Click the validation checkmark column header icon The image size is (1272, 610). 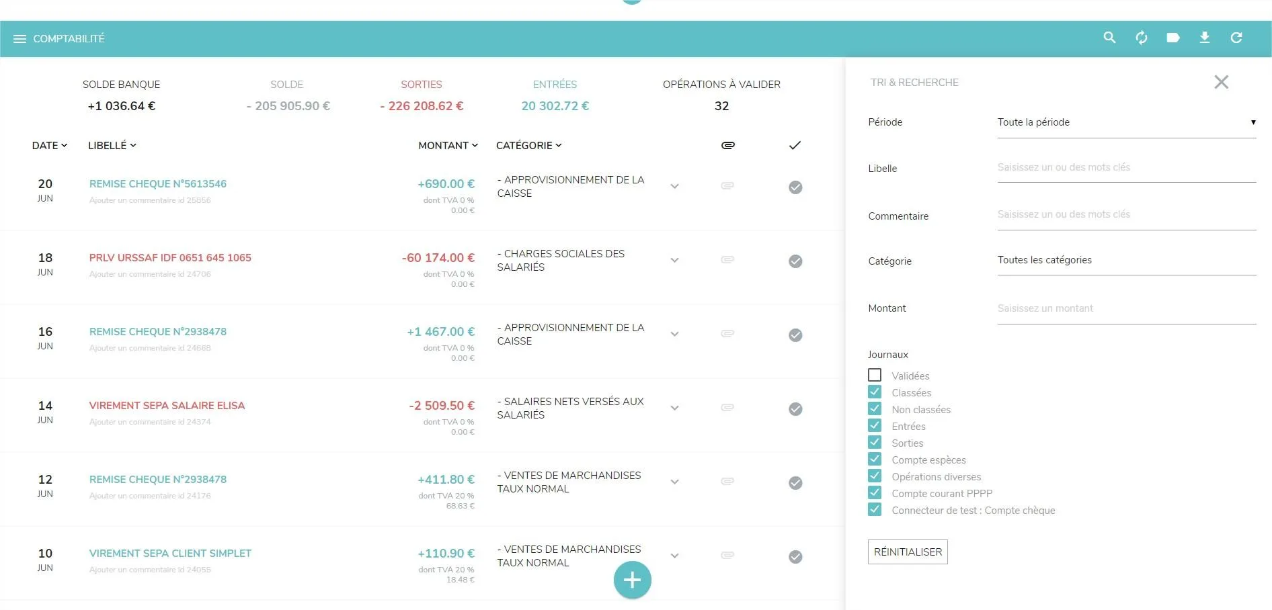pos(795,145)
